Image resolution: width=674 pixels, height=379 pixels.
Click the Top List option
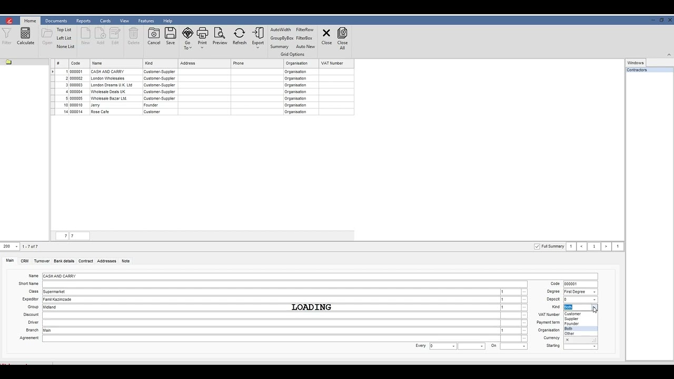64,29
